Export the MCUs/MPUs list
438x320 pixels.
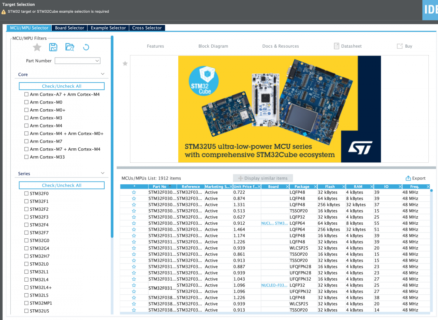pyautogui.click(x=415, y=178)
